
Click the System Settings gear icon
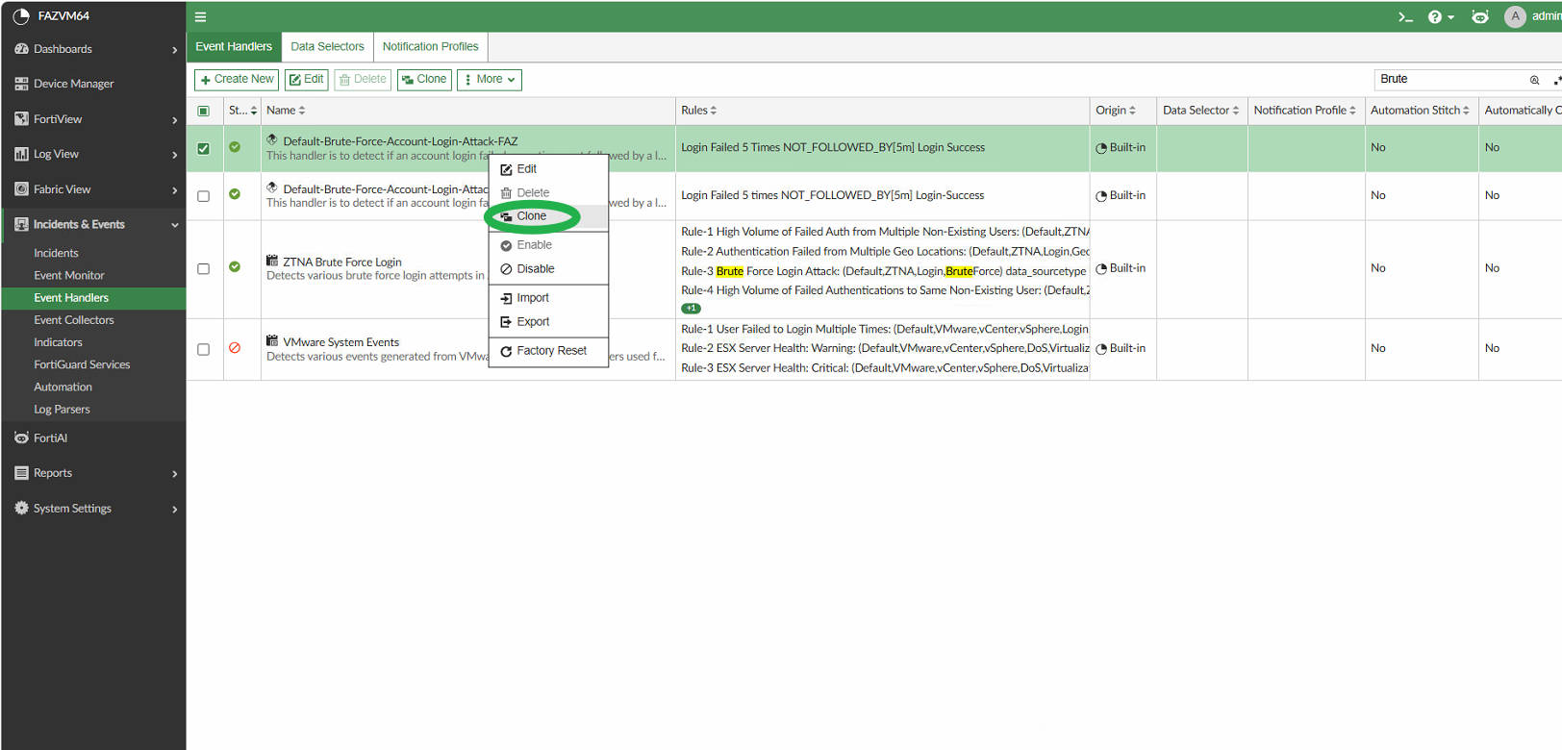(21, 508)
